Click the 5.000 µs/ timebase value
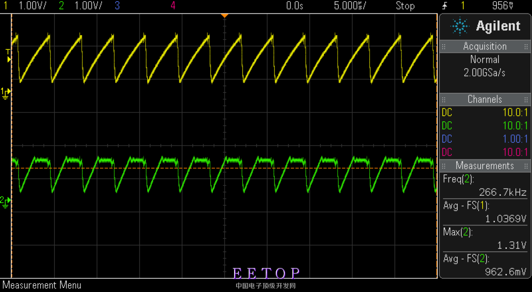The width and height of the screenshot is (532, 292). 350,6
